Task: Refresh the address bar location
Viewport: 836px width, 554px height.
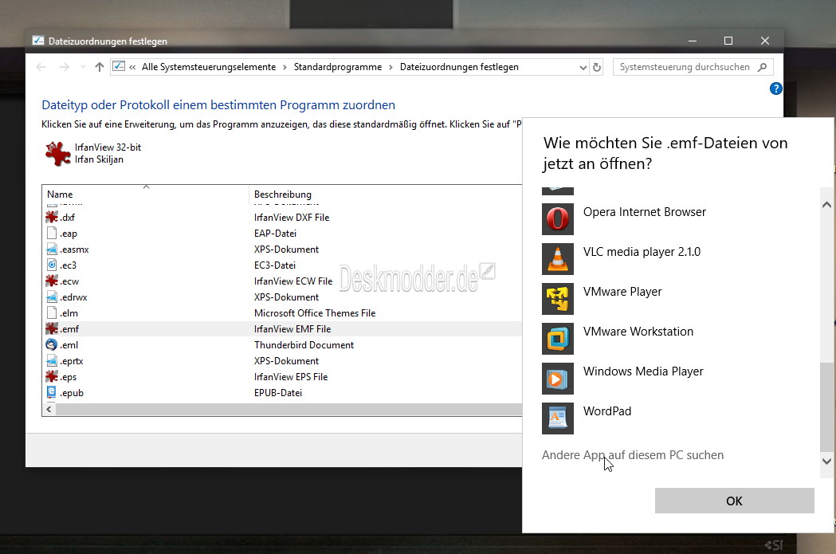Action: pos(597,67)
